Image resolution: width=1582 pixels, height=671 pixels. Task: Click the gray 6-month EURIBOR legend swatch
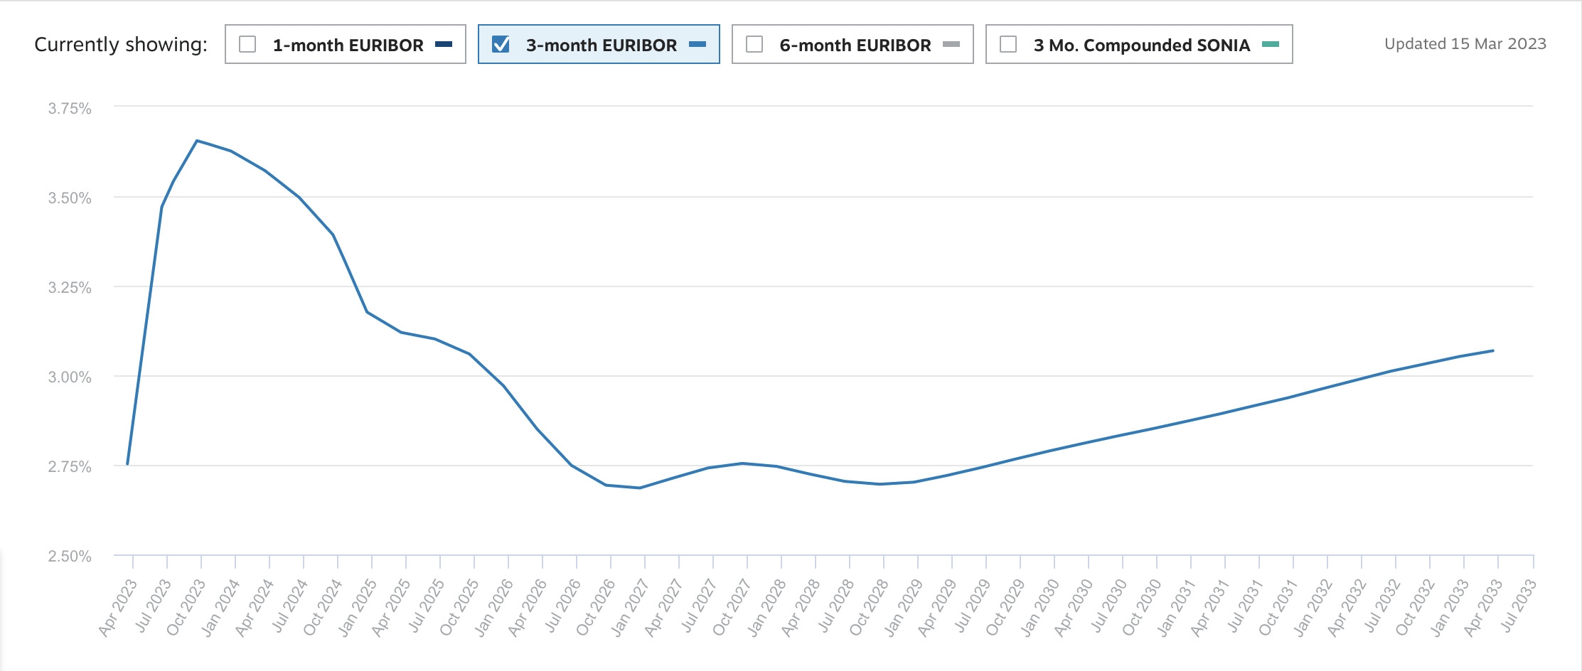pos(951,44)
